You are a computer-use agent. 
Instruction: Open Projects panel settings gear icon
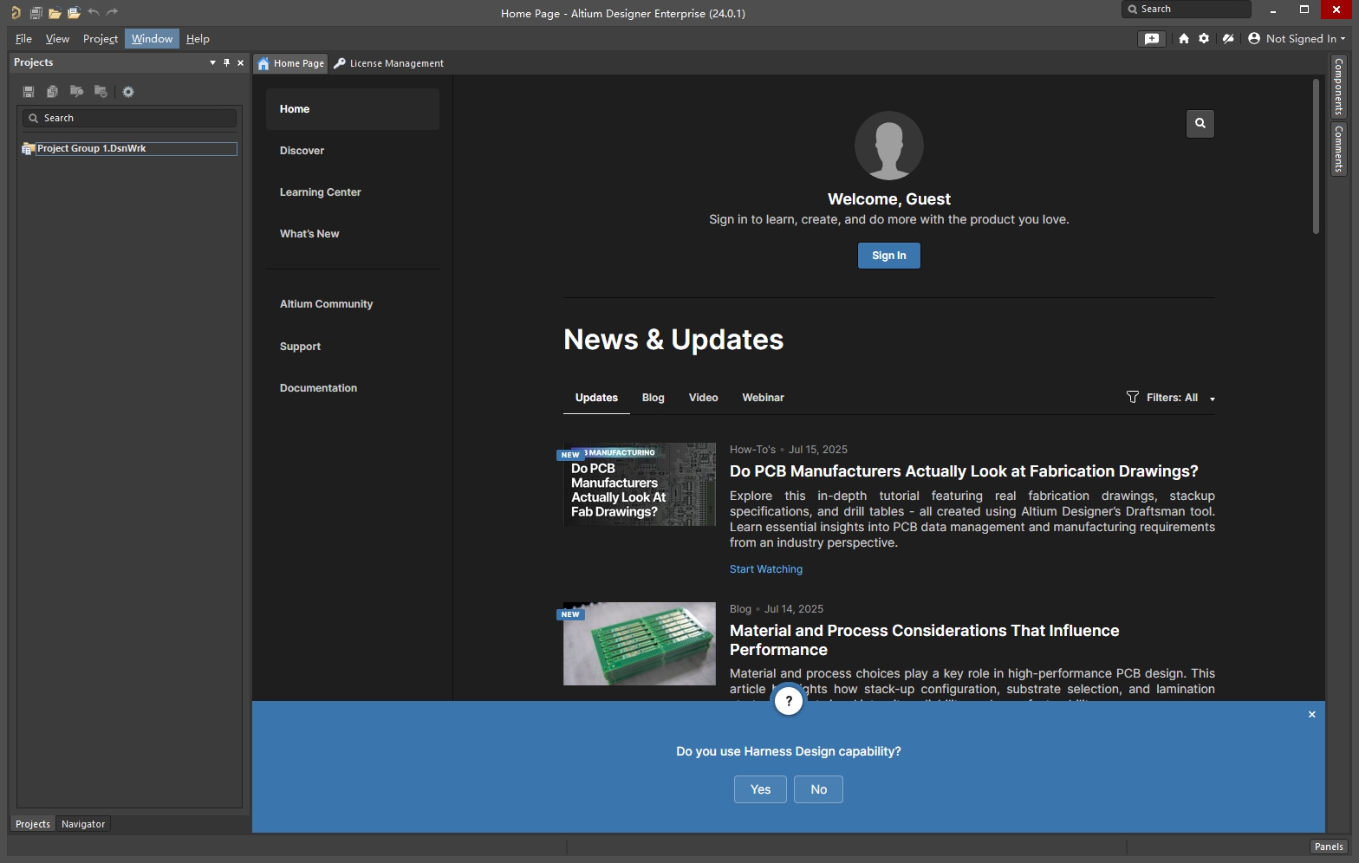click(128, 92)
